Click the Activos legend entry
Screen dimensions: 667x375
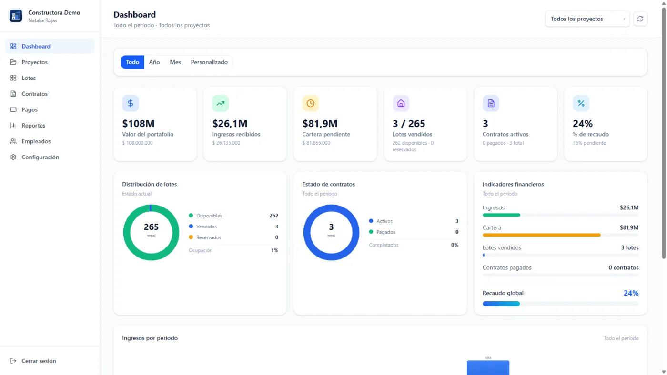pos(414,221)
